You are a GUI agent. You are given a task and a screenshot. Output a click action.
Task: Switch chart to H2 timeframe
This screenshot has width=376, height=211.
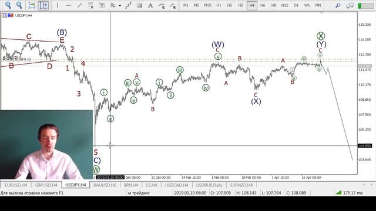[230, 5]
